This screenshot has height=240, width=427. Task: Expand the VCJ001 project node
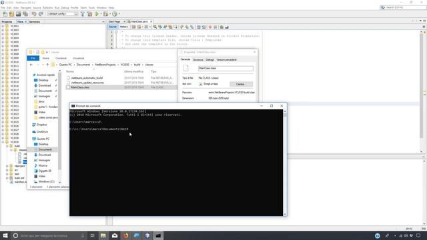click(3, 26)
